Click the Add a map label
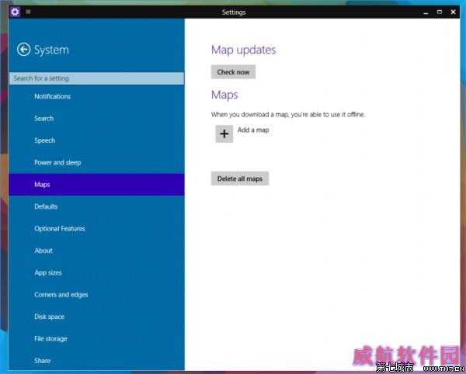The height and width of the screenshot is (374, 466). pyautogui.click(x=253, y=130)
